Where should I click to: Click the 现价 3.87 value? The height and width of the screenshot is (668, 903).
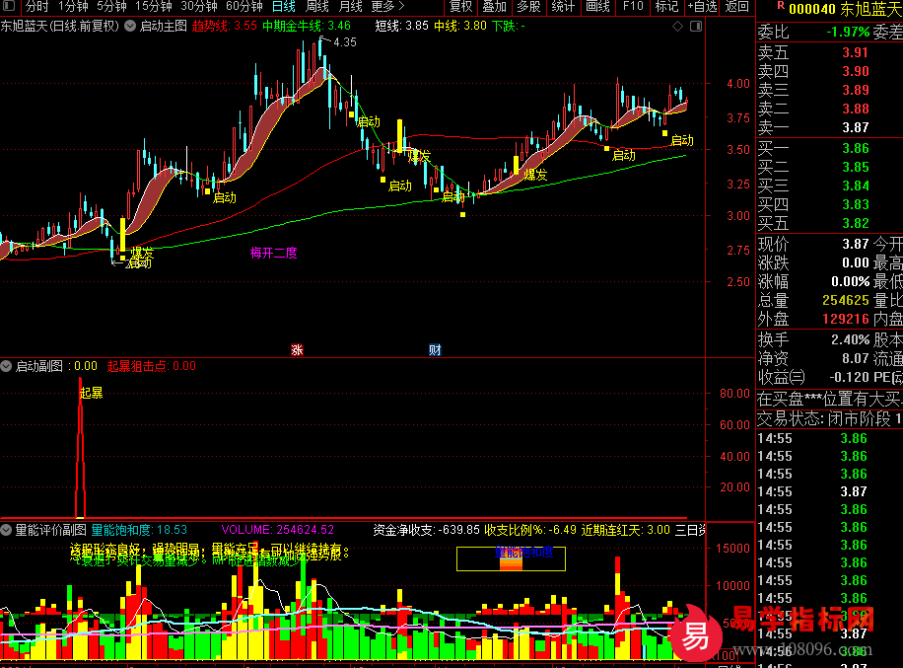tap(856, 244)
